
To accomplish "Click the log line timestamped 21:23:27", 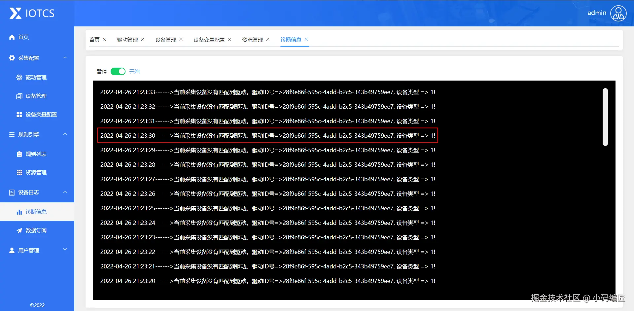I will (268, 179).
